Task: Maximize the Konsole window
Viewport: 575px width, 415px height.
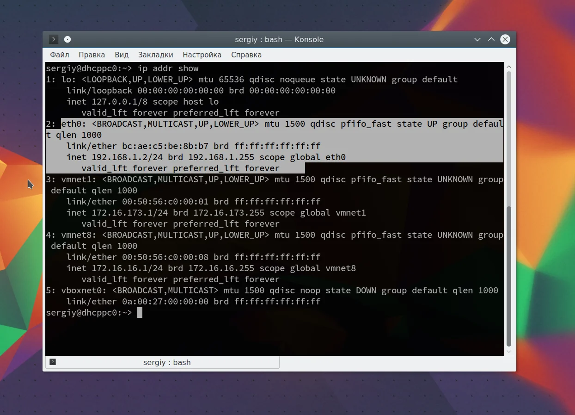Action: tap(491, 40)
